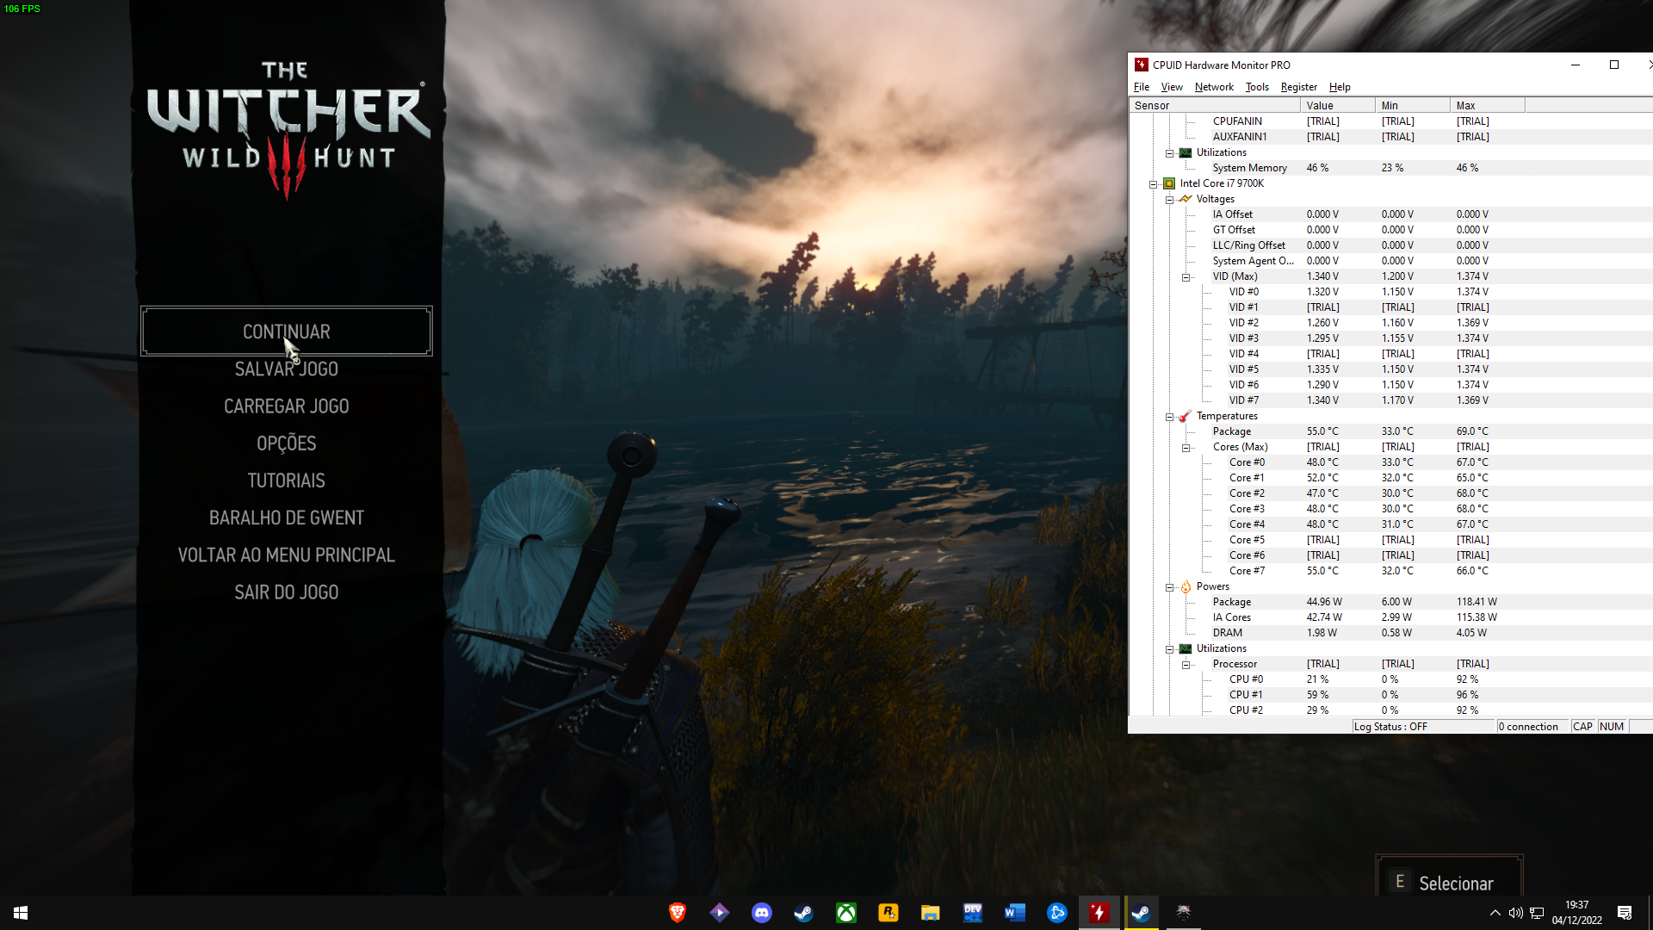Select the DRAM power row
Image resolution: width=1653 pixels, height=930 pixels.
coord(1390,633)
